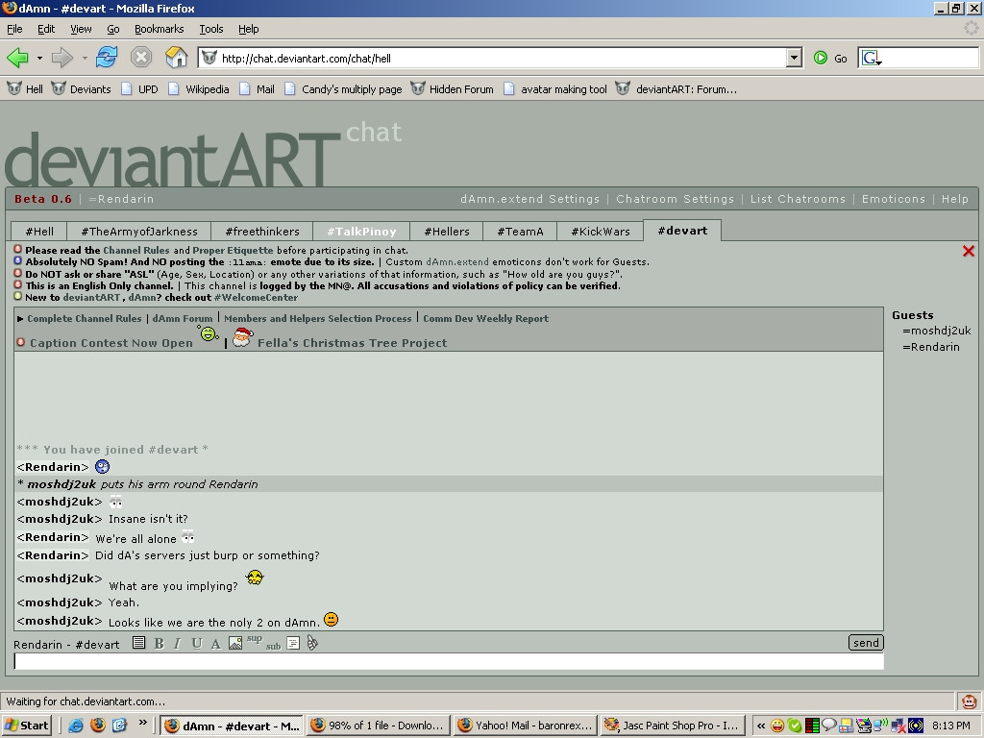Open the File menu
The image size is (984, 738).
coord(14,29)
